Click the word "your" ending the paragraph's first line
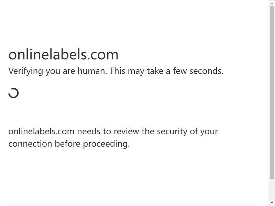Viewport: 275px width, 206px height. click(209, 132)
